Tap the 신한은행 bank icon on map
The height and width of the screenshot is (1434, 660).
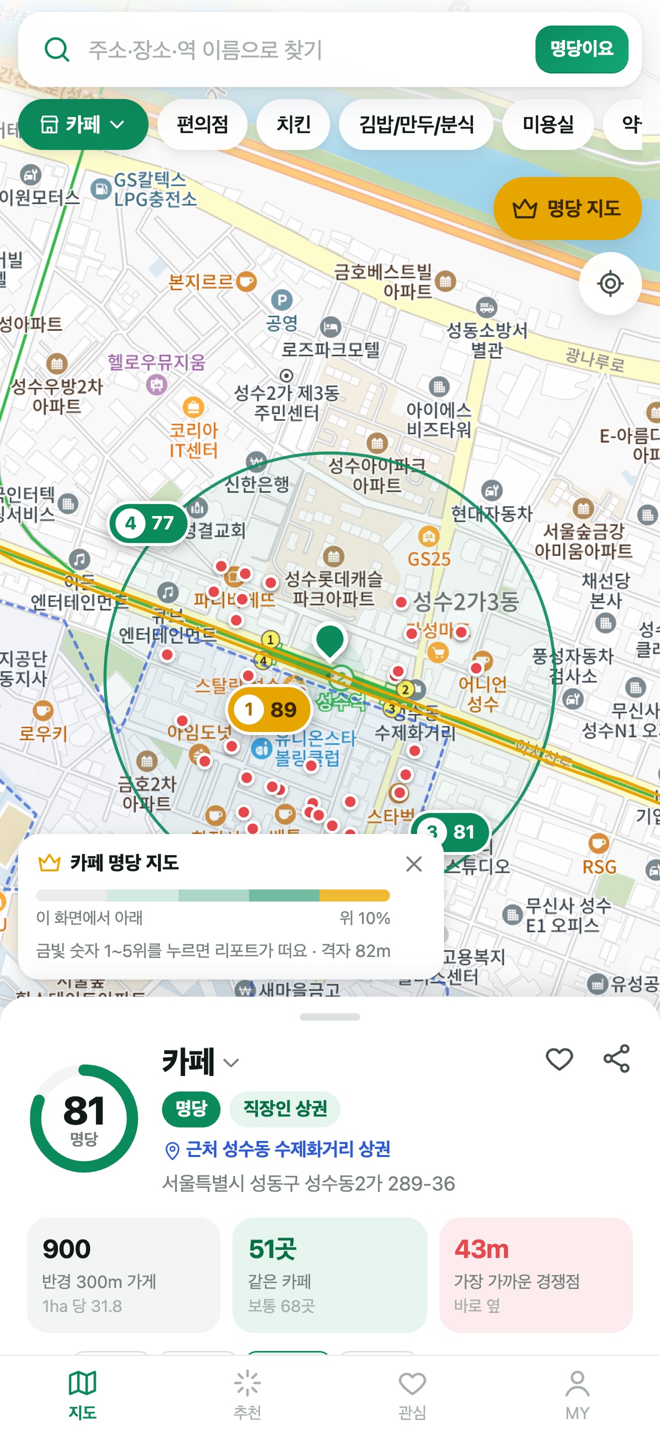coord(256,462)
